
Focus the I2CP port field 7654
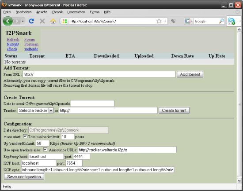(x=74, y=163)
